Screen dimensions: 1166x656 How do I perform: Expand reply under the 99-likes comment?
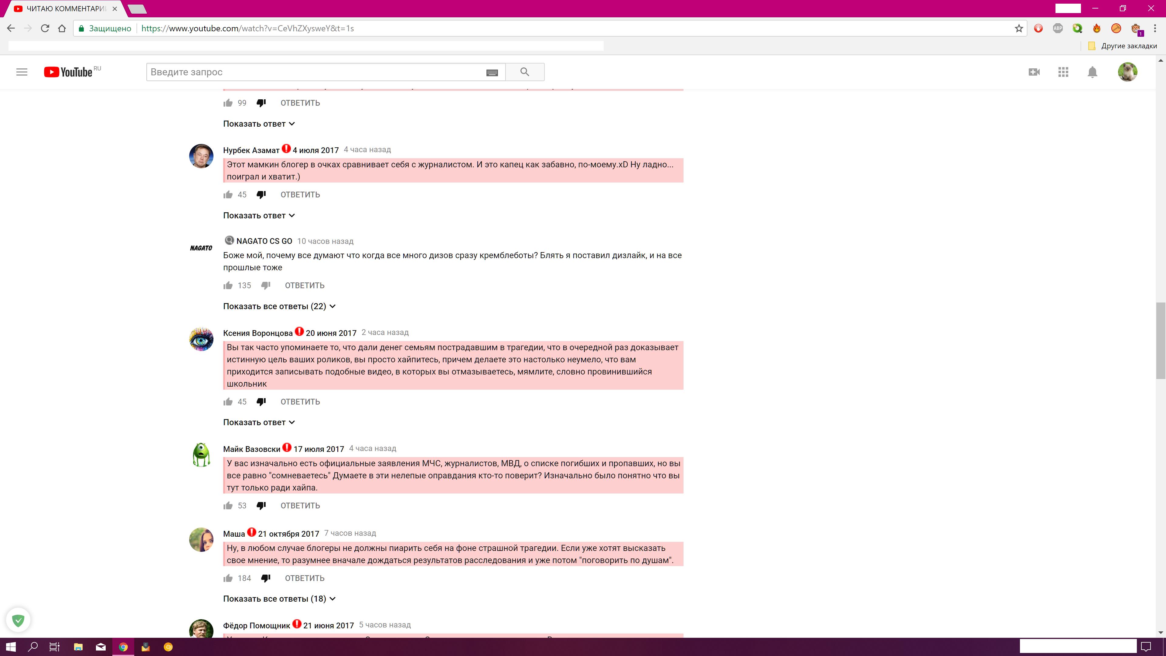tap(259, 124)
